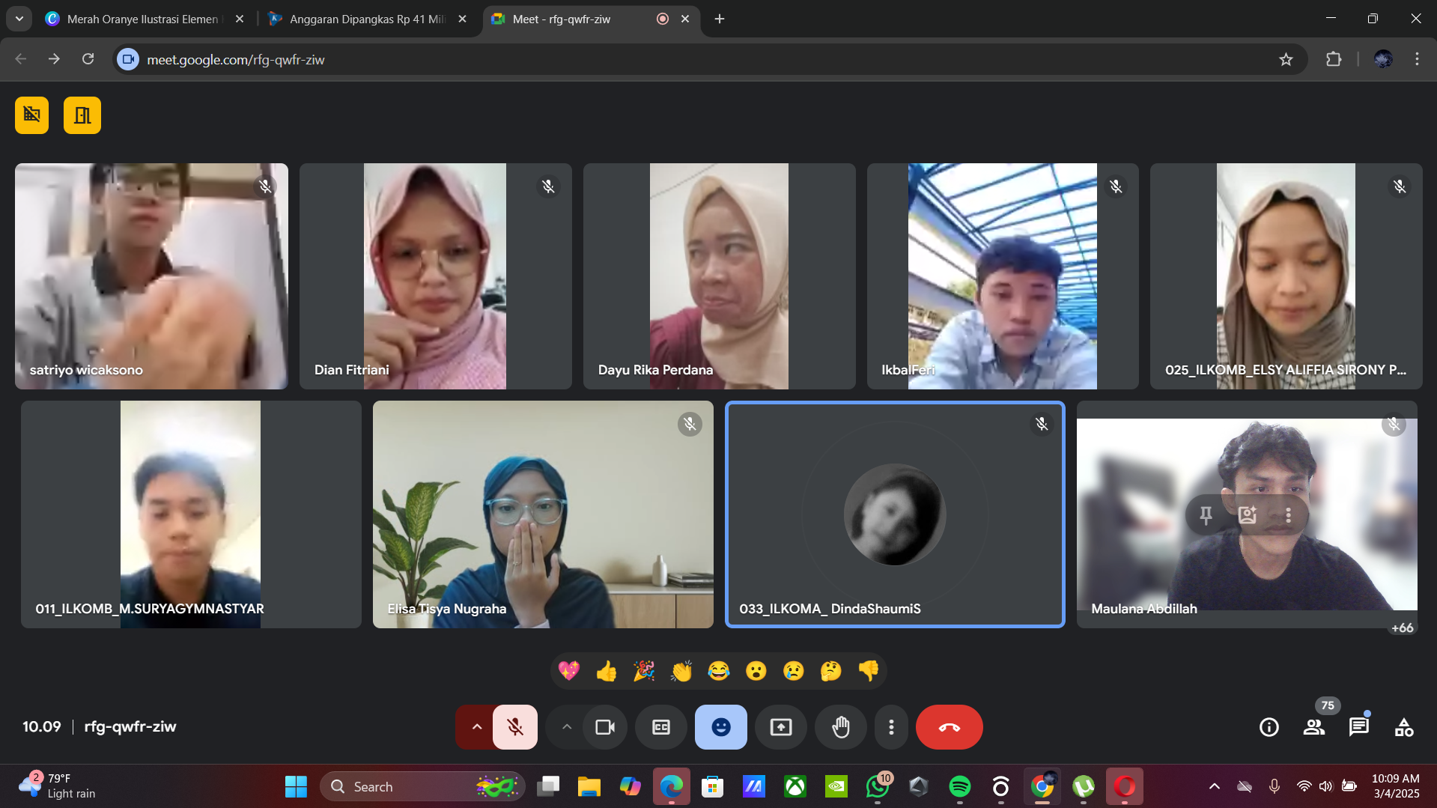
Task: Send the thumbs up emoji reaction
Action: [606, 671]
